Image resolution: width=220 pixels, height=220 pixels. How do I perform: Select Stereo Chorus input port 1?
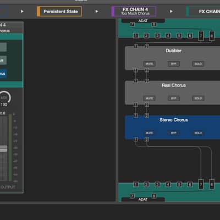136,116
